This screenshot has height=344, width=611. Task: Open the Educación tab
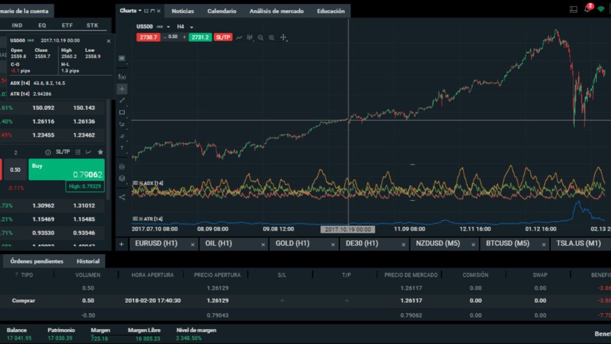click(x=331, y=11)
